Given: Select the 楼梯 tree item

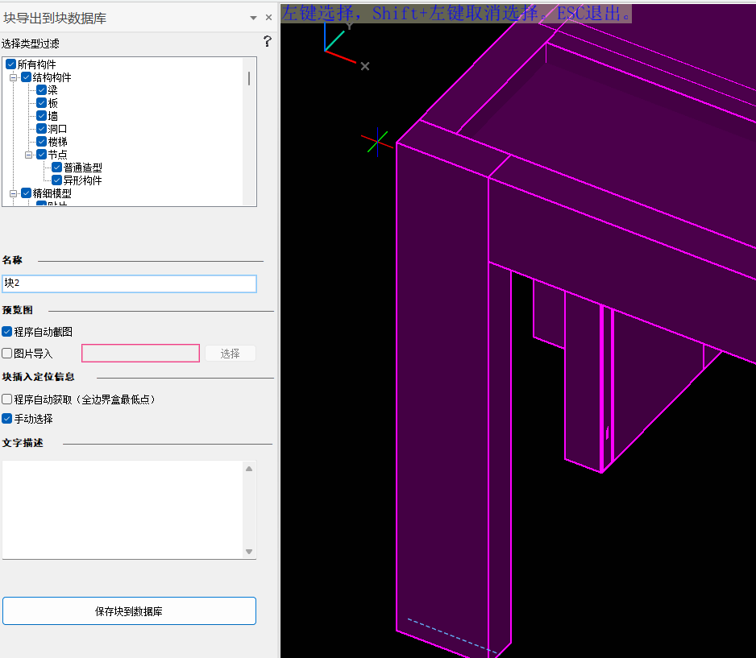Looking at the screenshot, I should (57, 142).
